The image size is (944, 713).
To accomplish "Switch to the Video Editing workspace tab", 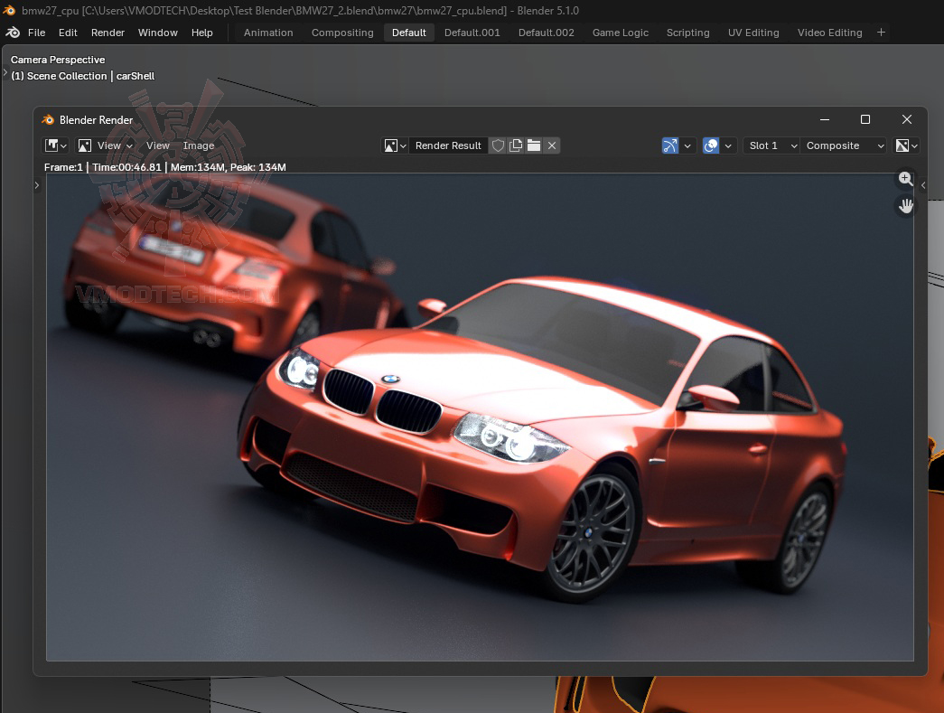I will [829, 33].
